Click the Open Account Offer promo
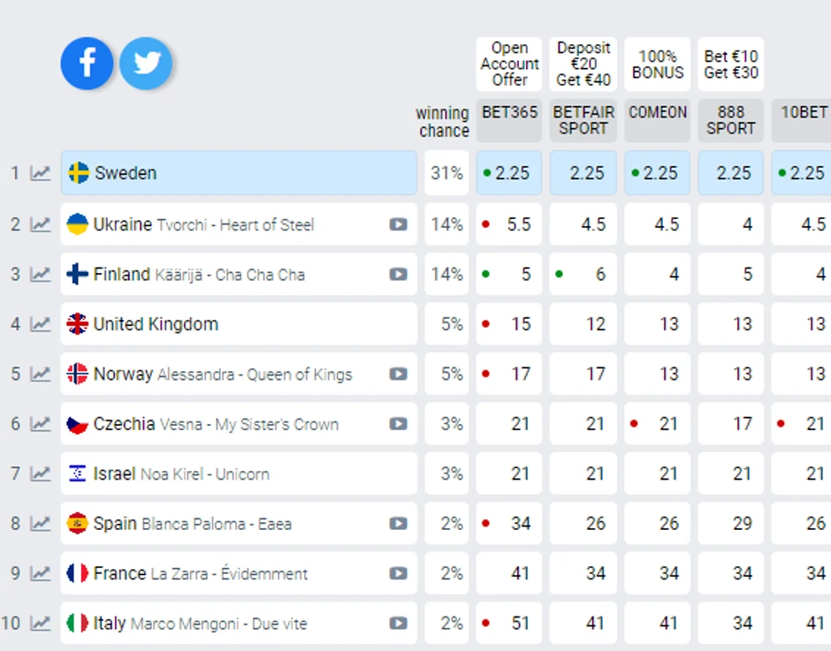831x651 pixels. coord(509,64)
